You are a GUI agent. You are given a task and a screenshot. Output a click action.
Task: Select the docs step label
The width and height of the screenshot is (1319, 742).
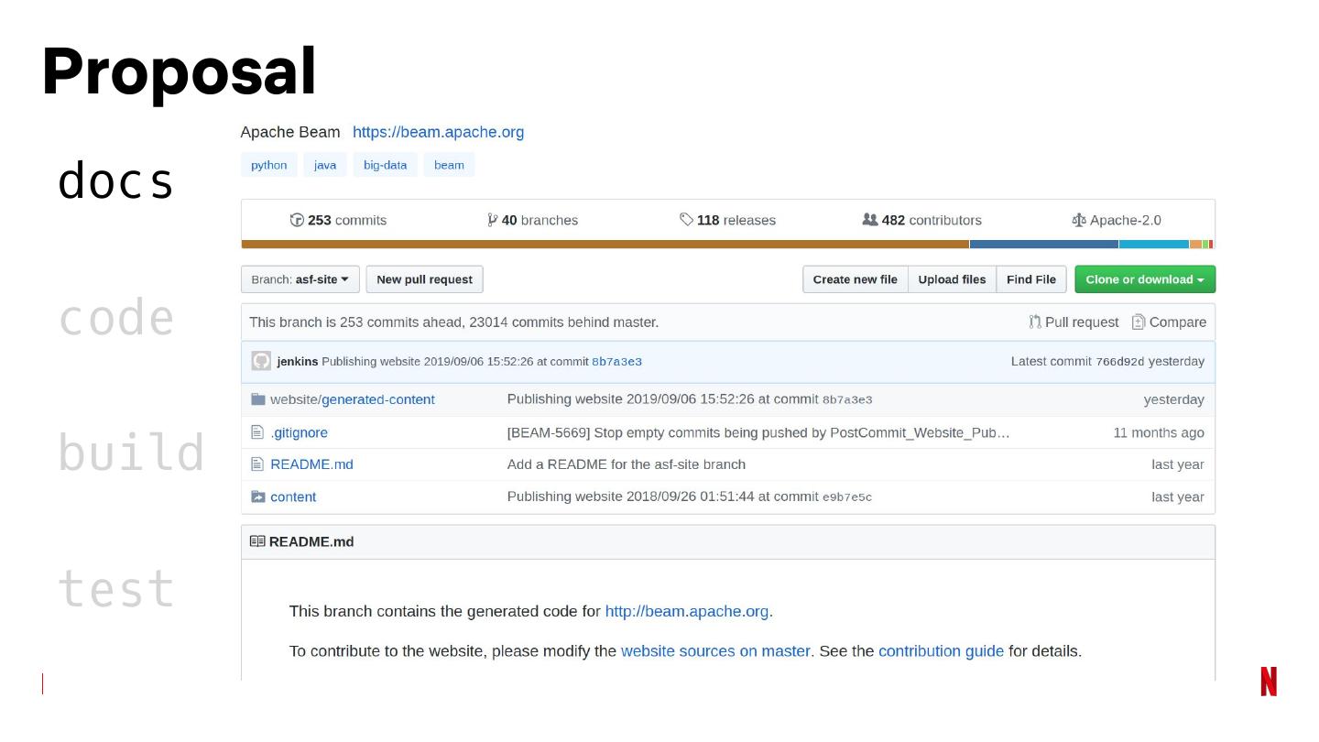(115, 180)
